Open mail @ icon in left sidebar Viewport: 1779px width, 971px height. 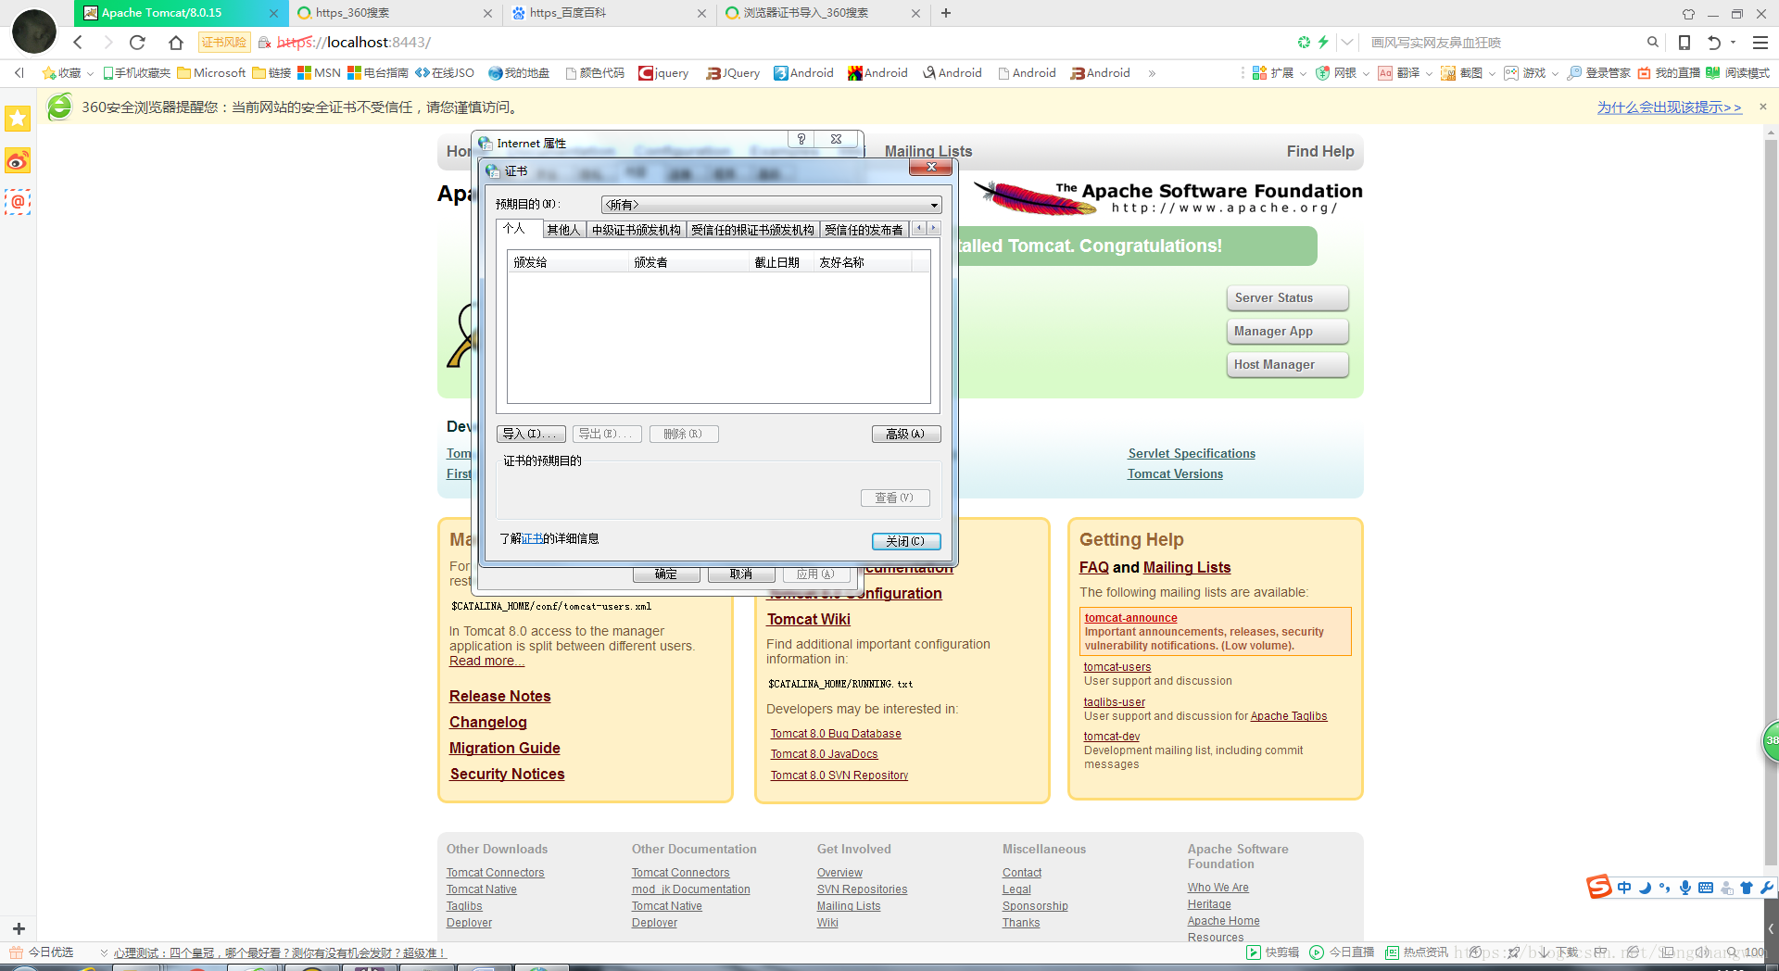click(18, 202)
